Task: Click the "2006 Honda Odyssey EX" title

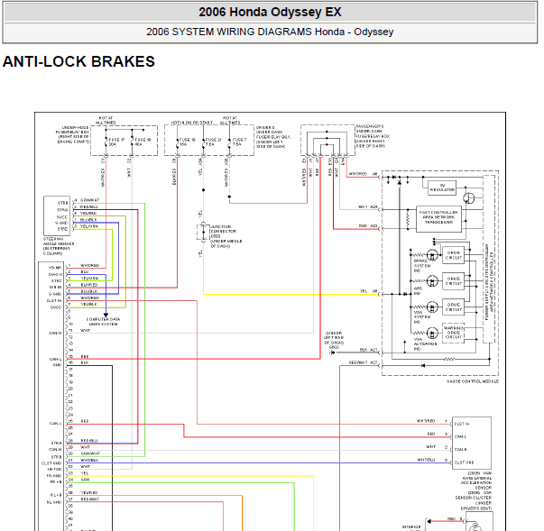Action: (x=270, y=12)
